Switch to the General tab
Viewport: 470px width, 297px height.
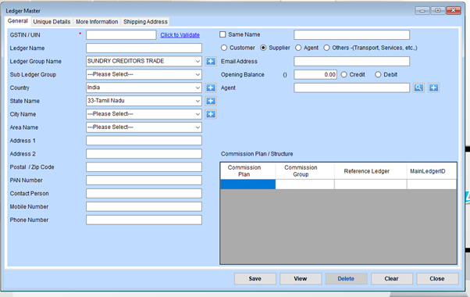coord(18,21)
